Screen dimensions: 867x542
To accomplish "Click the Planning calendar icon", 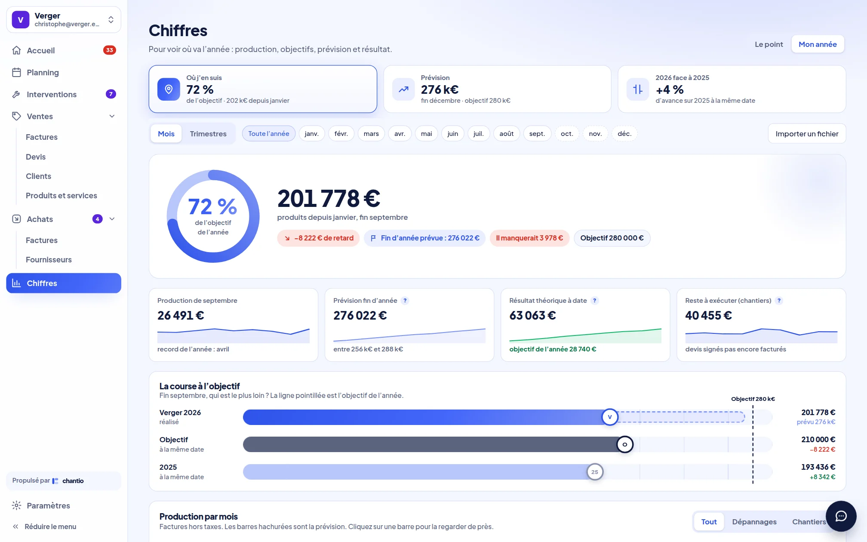I will [16, 72].
